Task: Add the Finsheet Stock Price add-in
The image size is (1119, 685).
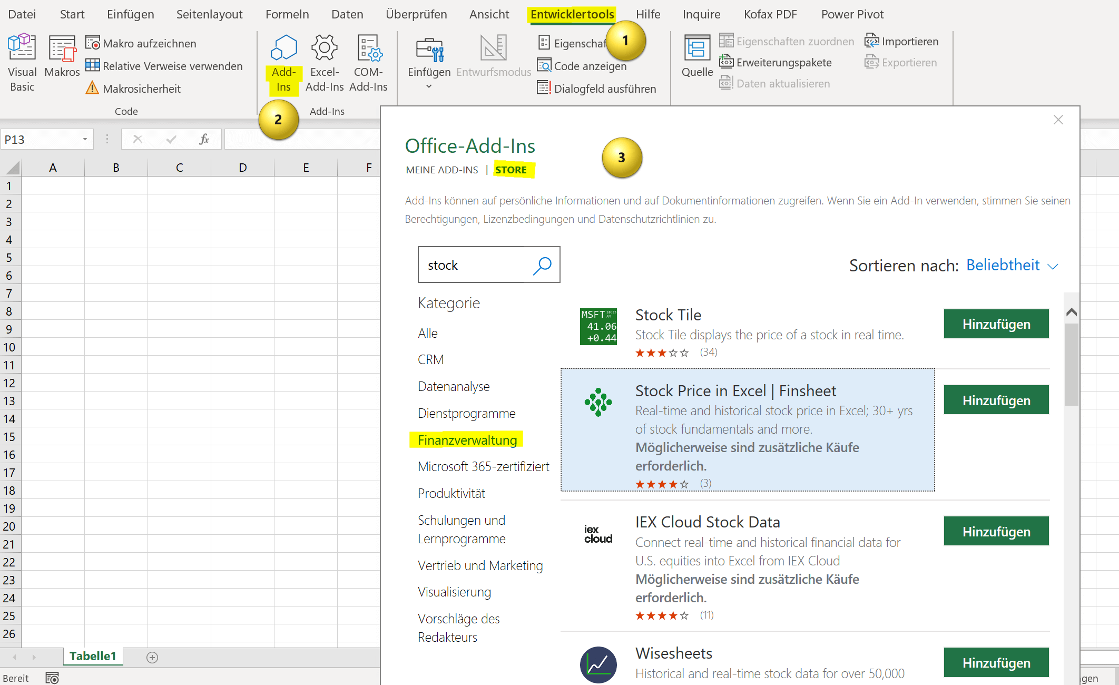Action: pos(996,400)
